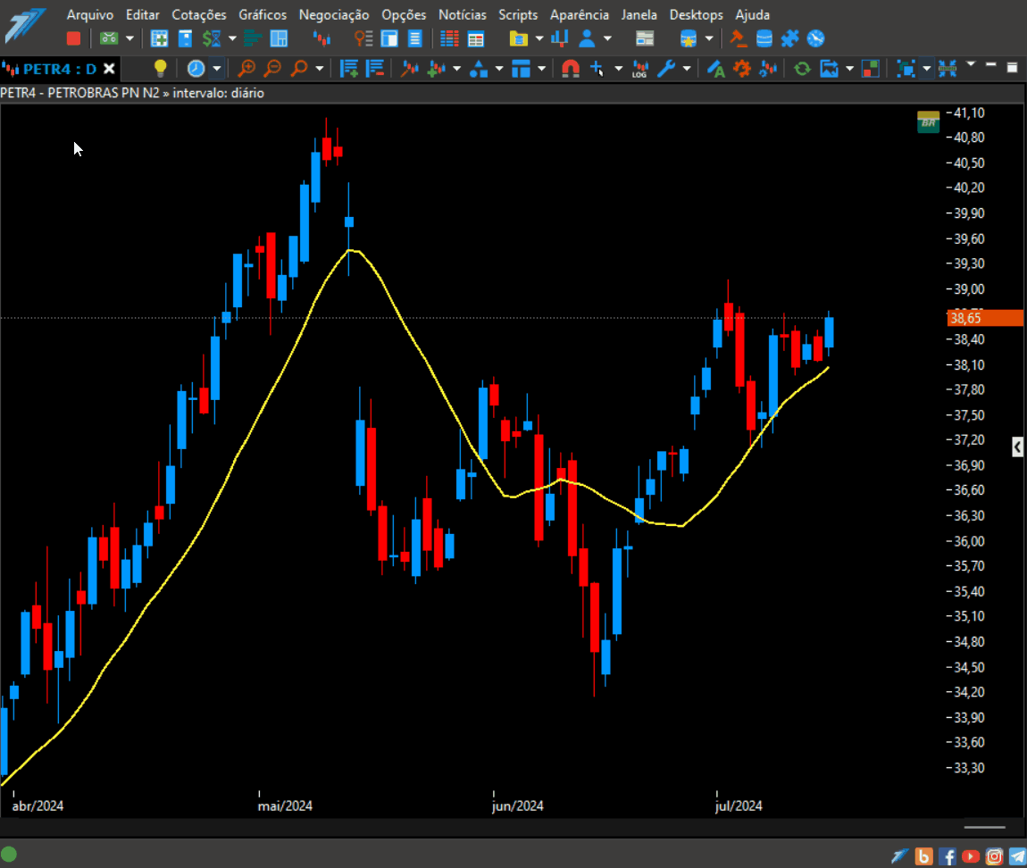Screen dimensions: 1027x868
Task: Click the blue puzzle piece plugins icon
Action: pos(790,38)
